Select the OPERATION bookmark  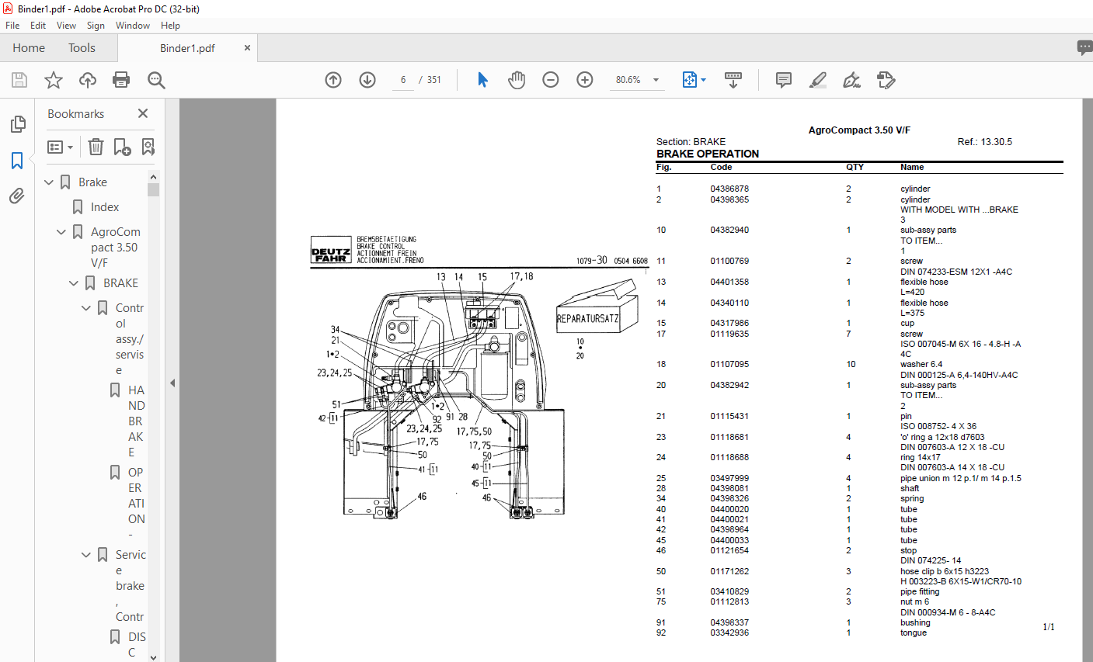coord(136,503)
